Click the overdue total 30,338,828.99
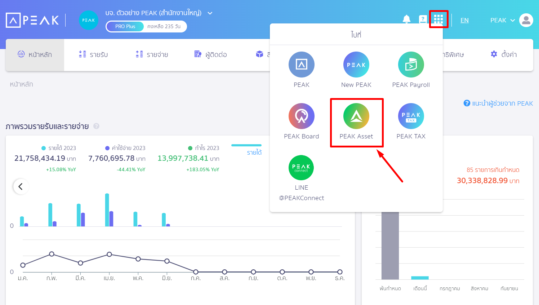The height and width of the screenshot is (305, 539). [482, 181]
